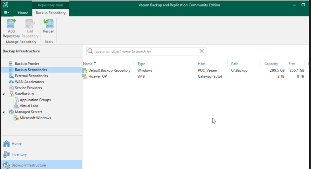Click the Home house icon in navigation pane

(x=6, y=143)
